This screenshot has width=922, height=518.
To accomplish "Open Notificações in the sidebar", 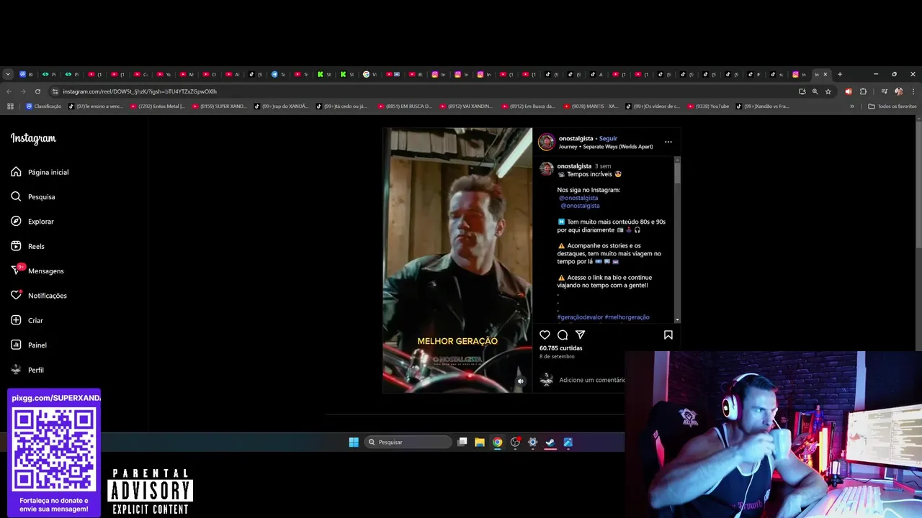I will tap(39, 296).
